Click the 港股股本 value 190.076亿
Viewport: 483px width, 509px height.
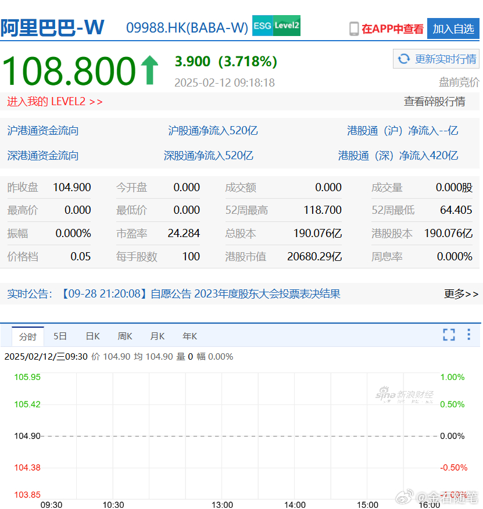(x=448, y=234)
